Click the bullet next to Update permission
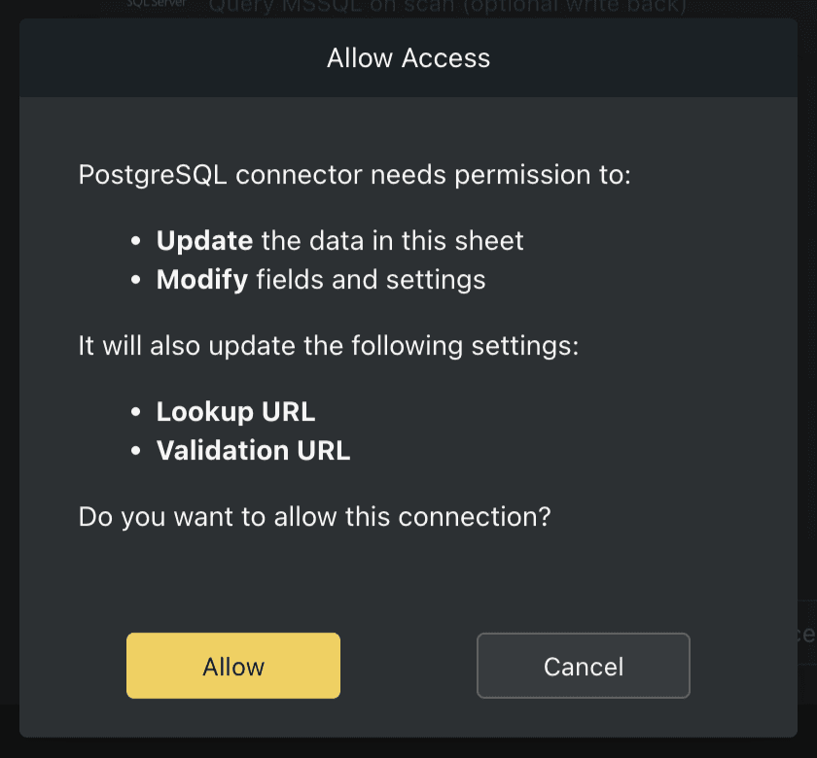This screenshot has width=817, height=758. point(137,240)
